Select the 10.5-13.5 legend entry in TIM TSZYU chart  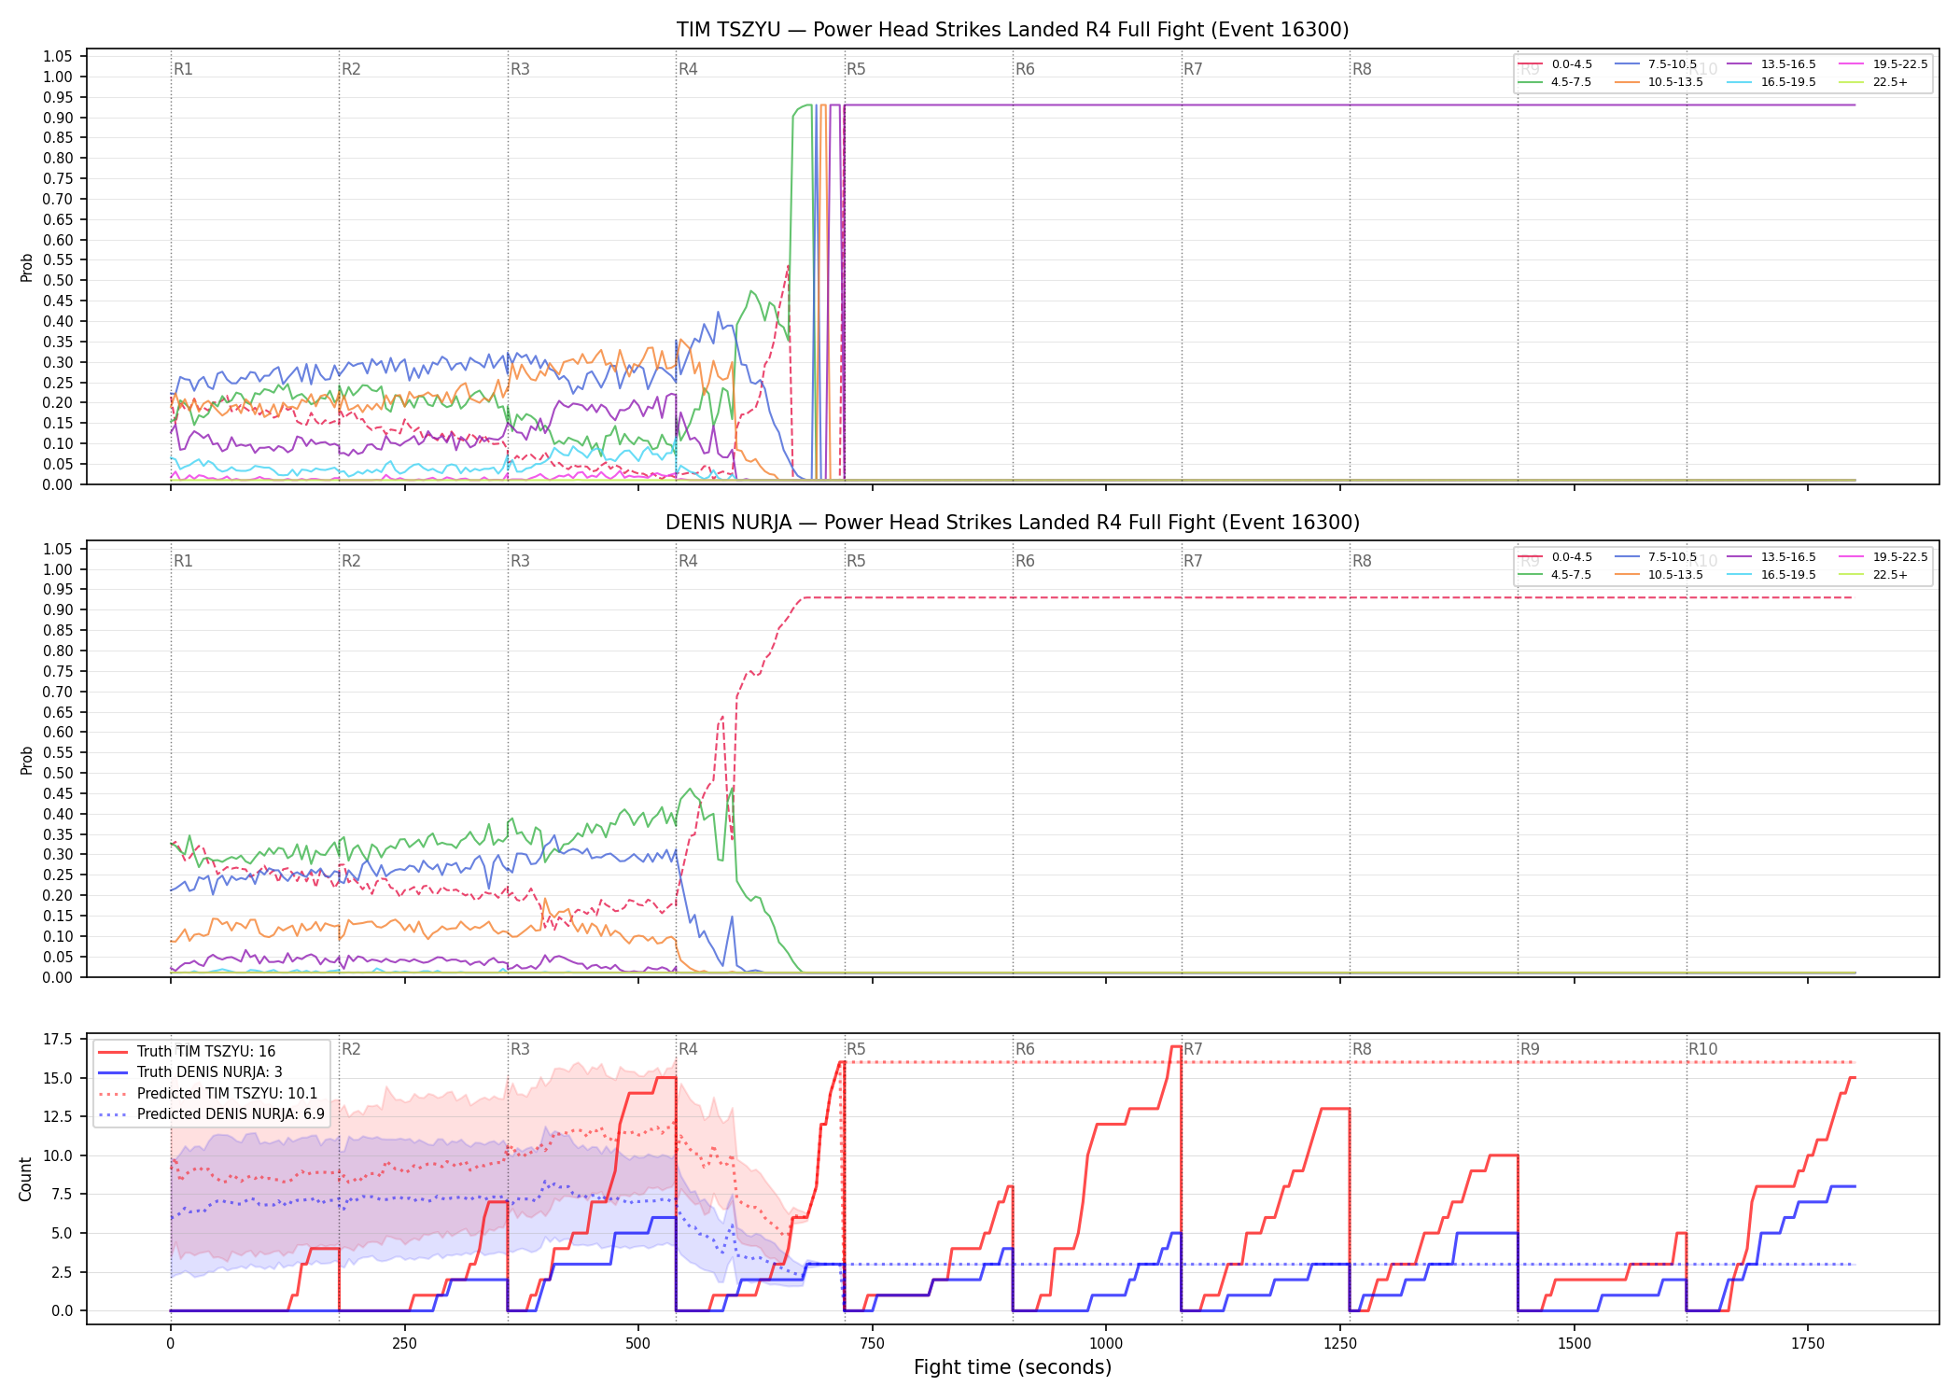pyautogui.click(x=1659, y=82)
